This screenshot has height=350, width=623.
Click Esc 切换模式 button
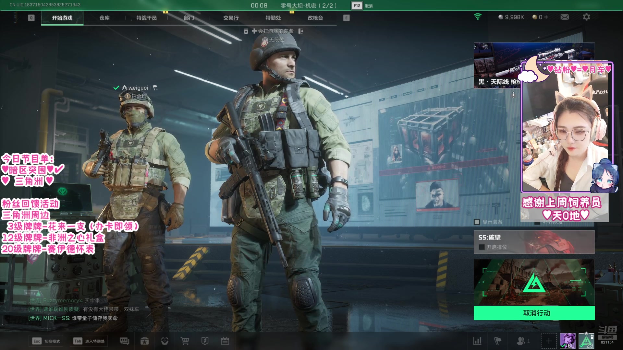(46, 341)
